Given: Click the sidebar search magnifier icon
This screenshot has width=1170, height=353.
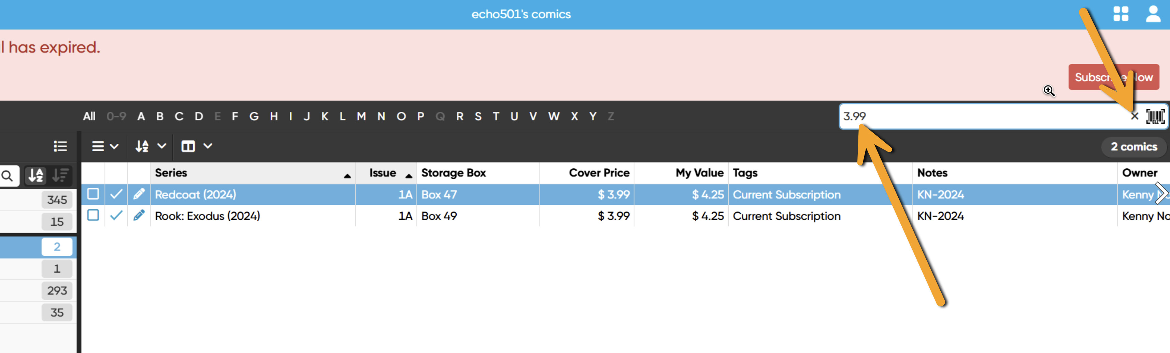Looking at the screenshot, I should (x=8, y=176).
